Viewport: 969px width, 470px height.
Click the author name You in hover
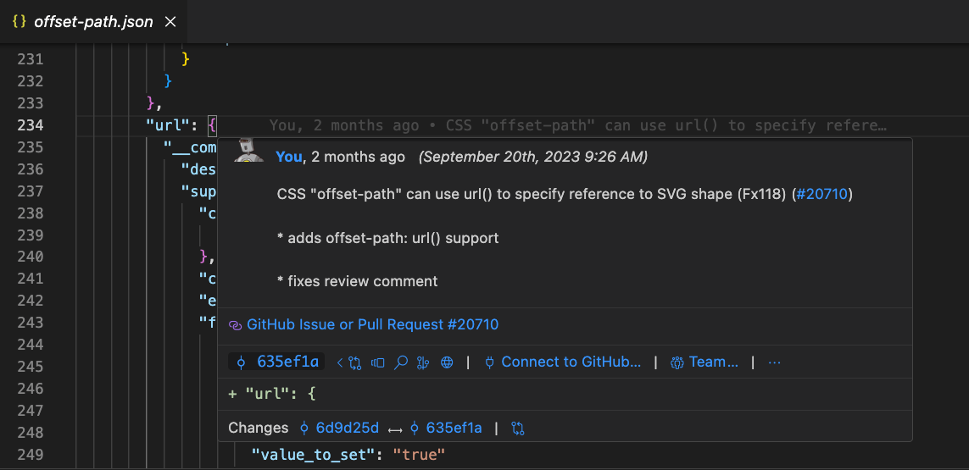coord(289,157)
